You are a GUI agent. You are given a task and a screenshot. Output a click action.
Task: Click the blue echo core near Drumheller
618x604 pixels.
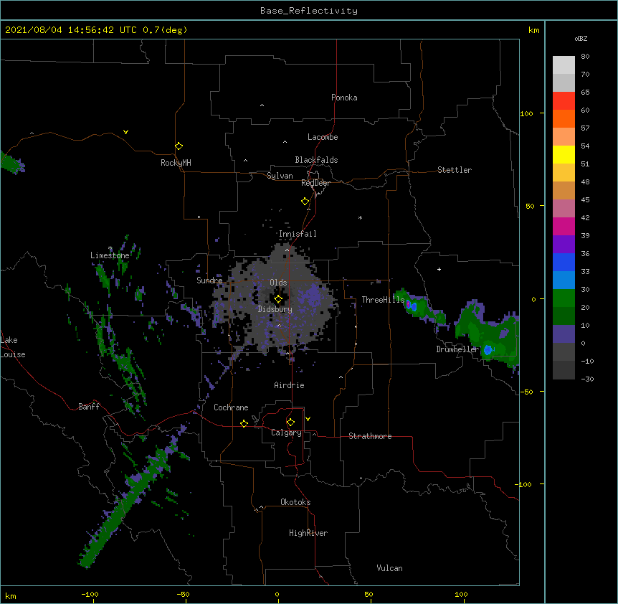[488, 350]
